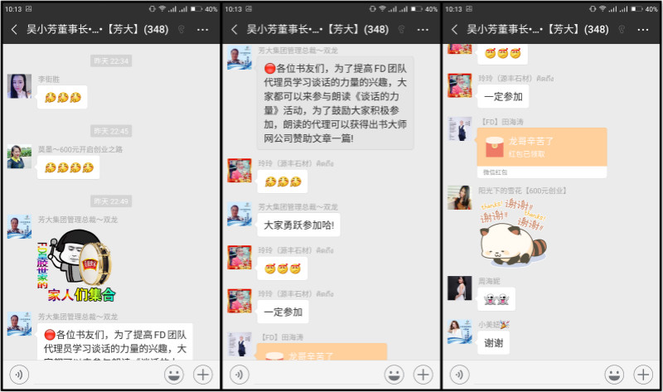
Task: Open the three-dot chat menu in the left panel
Action: [203, 29]
